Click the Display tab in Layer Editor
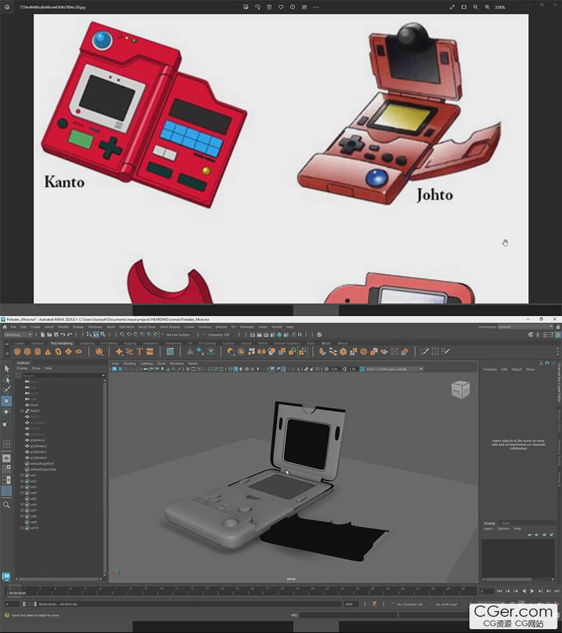 tap(489, 523)
